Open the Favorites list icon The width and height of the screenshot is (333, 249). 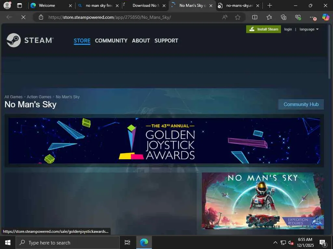click(269, 17)
